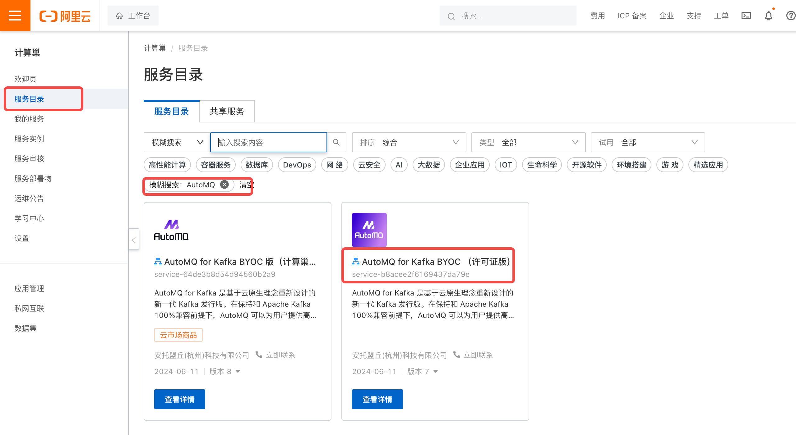Open the 排序 综合 sort dropdown
796x435 pixels.
tap(409, 142)
